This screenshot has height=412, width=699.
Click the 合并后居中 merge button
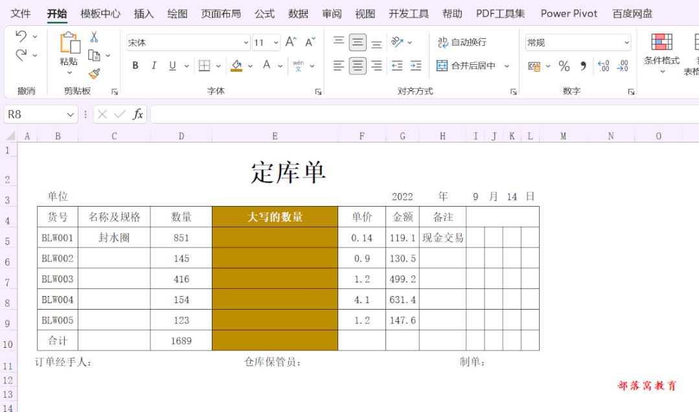(466, 66)
